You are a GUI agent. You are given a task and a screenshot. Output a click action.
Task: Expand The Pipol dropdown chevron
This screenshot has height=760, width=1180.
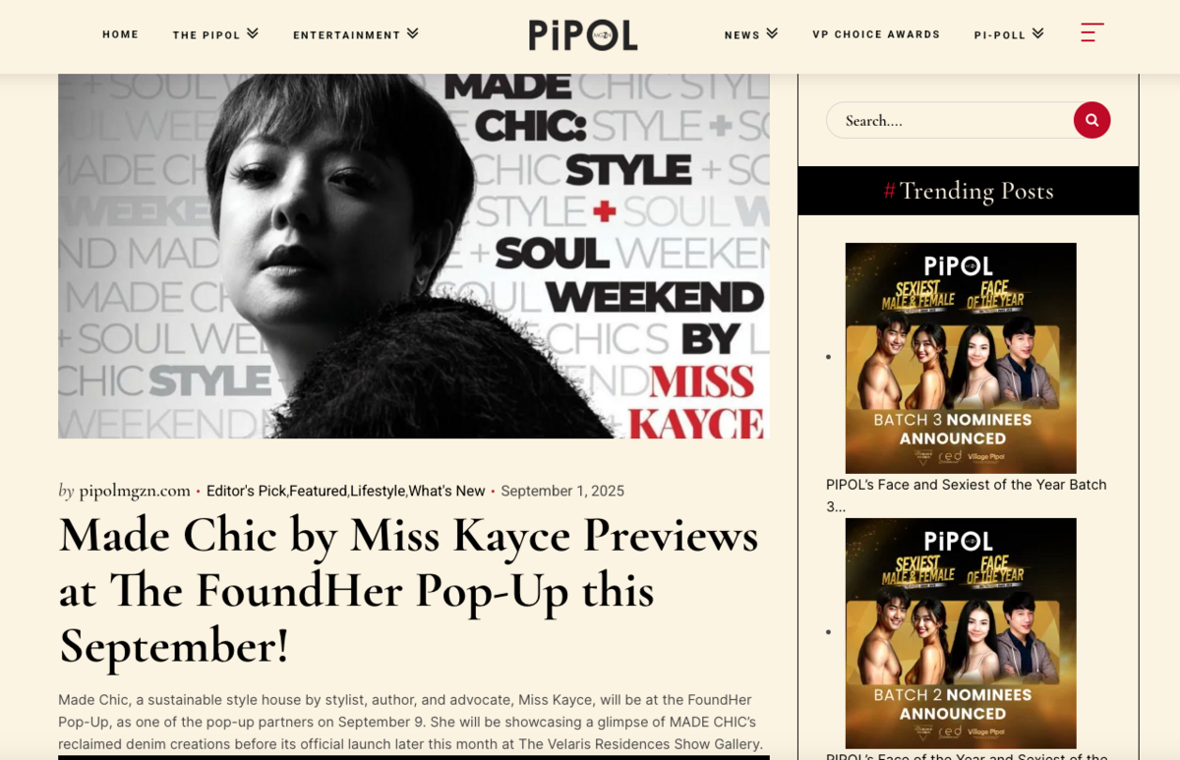253,33
